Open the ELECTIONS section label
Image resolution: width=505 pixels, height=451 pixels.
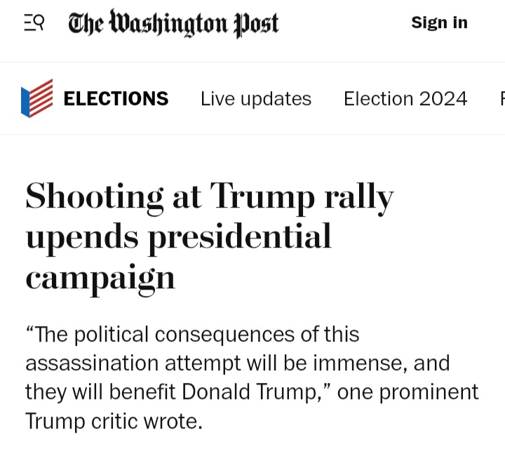pos(116,99)
